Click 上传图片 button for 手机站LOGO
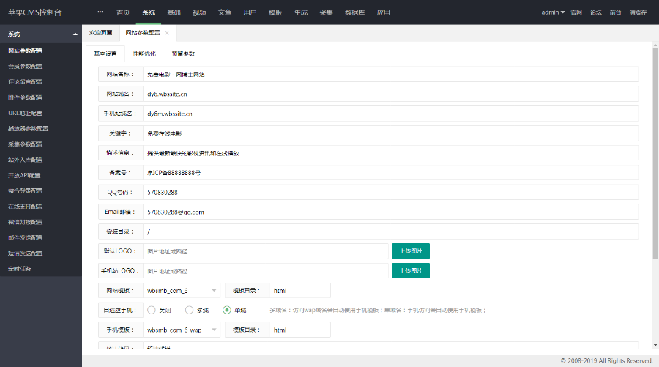This screenshot has width=659, height=367. 411,270
